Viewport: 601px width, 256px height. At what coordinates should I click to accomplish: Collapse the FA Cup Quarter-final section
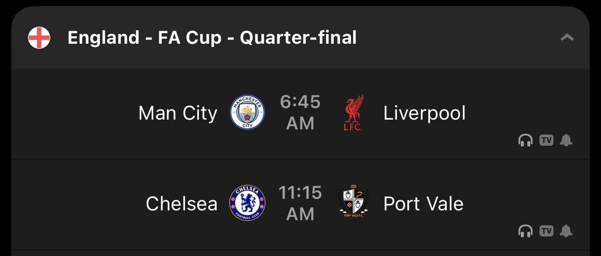[x=567, y=38]
